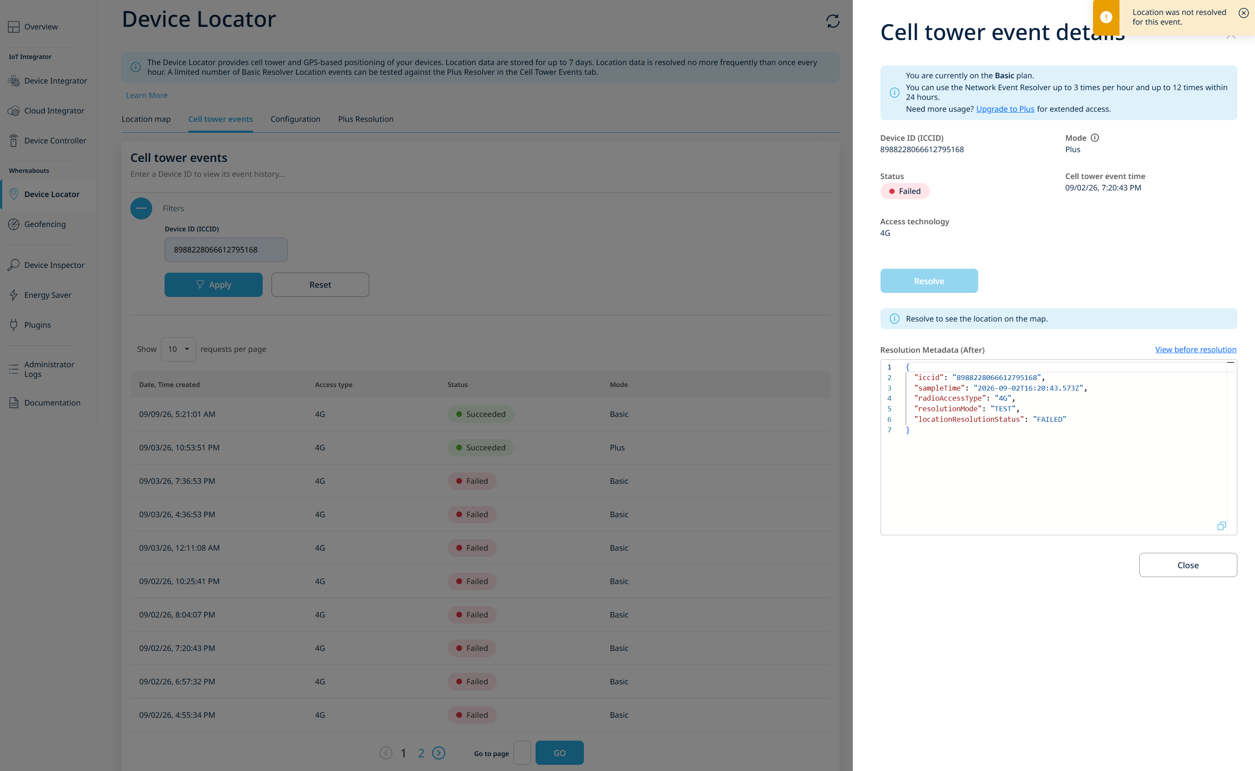Image resolution: width=1255 pixels, height=771 pixels.
Task: Click the Resolve button
Action: click(x=928, y=281)
